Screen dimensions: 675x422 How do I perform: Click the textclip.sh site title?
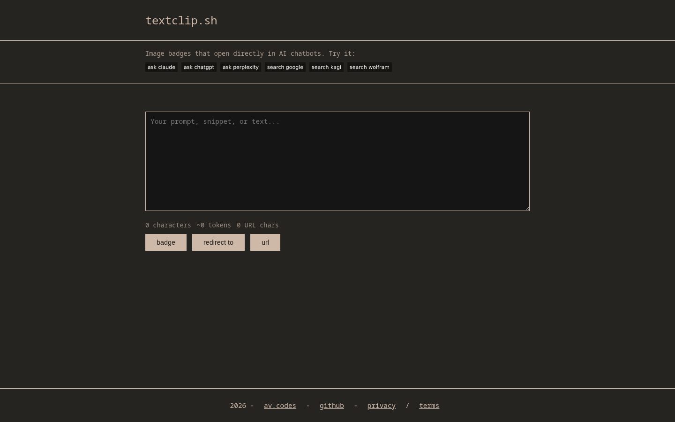click(x=181, y=21)
